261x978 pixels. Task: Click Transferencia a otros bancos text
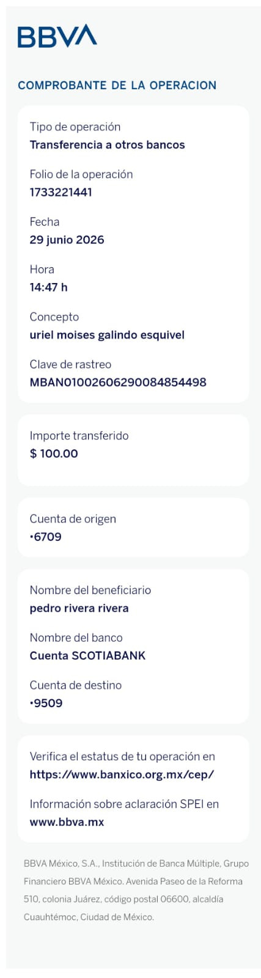pyautogui.click(x=107, y=145)
